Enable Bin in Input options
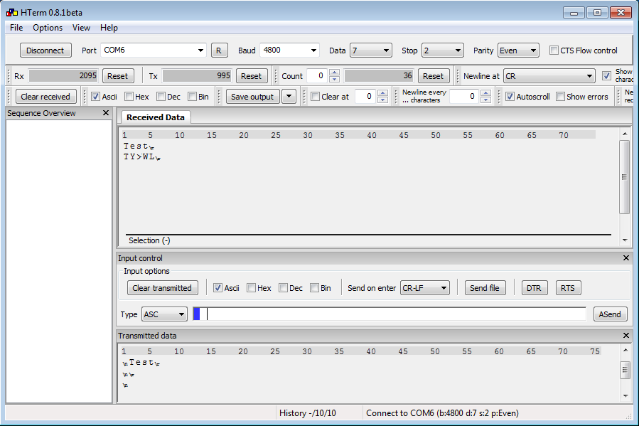 click(x=314, y=288)
